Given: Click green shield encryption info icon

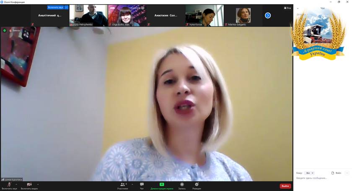Looking at the screenshot, I should [5, 30].
